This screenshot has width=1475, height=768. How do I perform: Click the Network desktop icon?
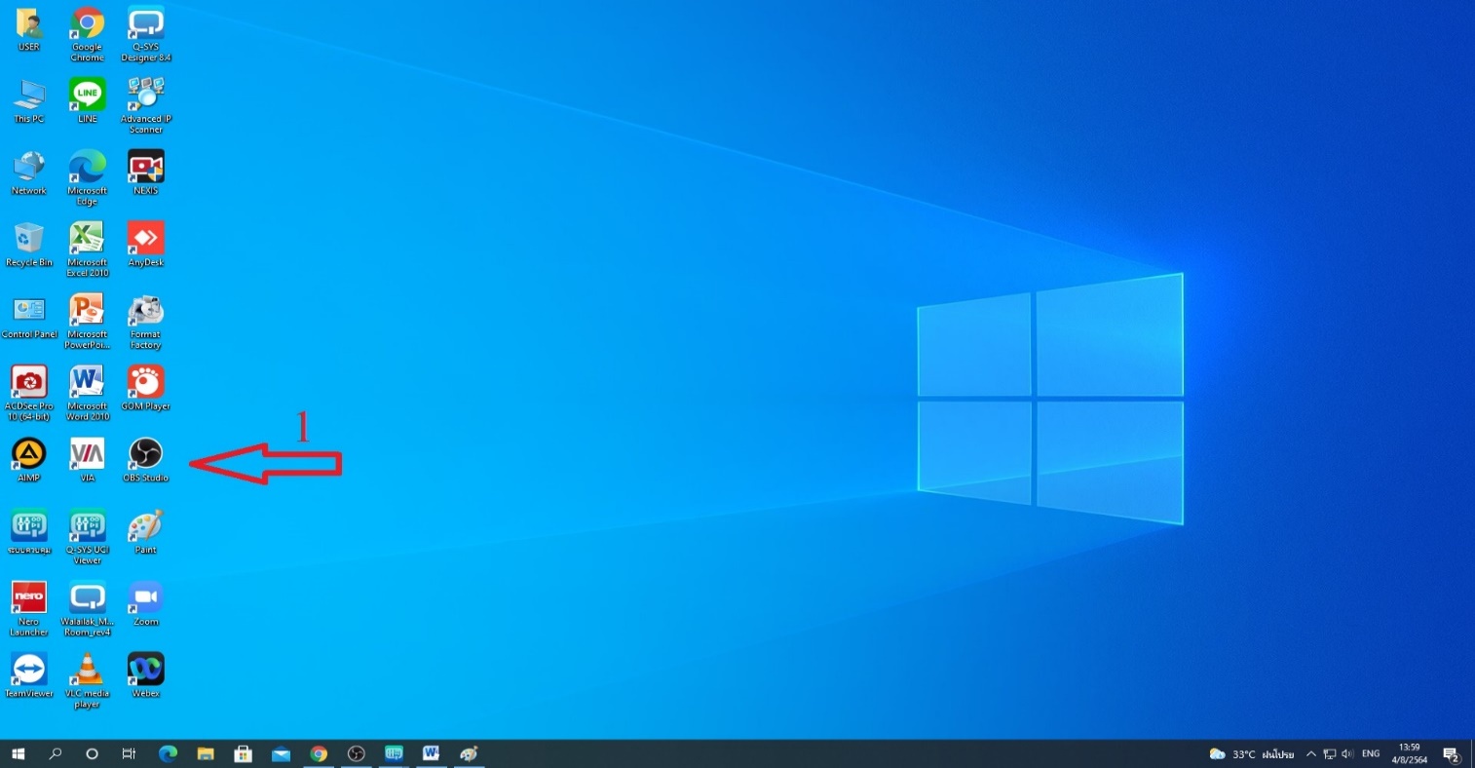[29, 173]
